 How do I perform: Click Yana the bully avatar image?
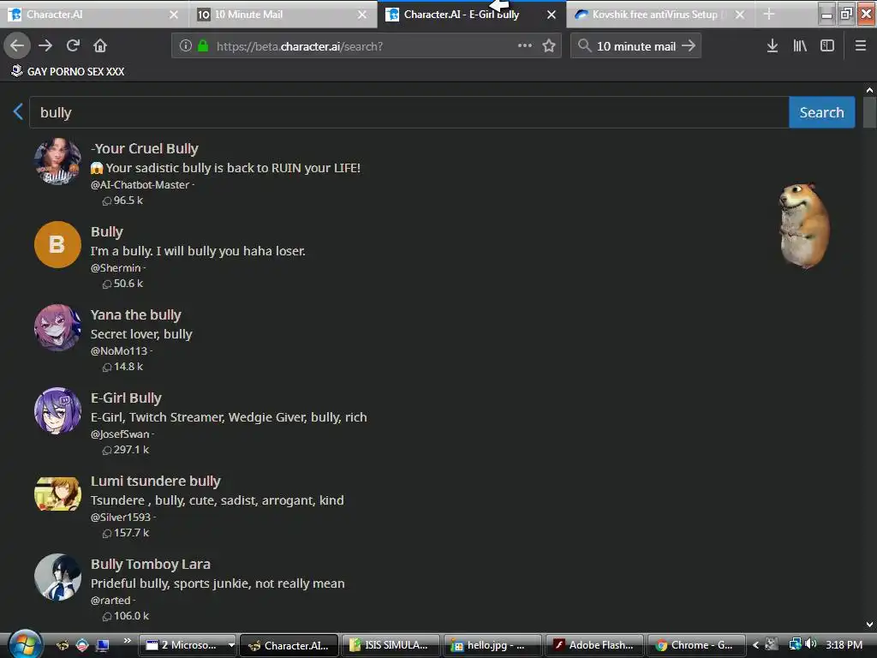[57, 327]
